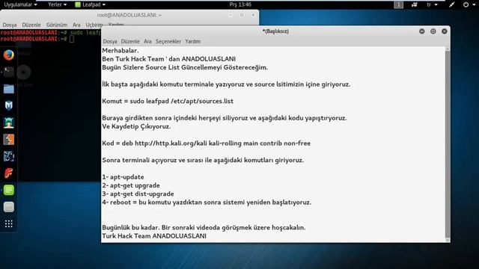Image resolution: width=479 pixels, height=269 pixels.
Task: Open the Files folder dock icon
Action: [9, 89]
